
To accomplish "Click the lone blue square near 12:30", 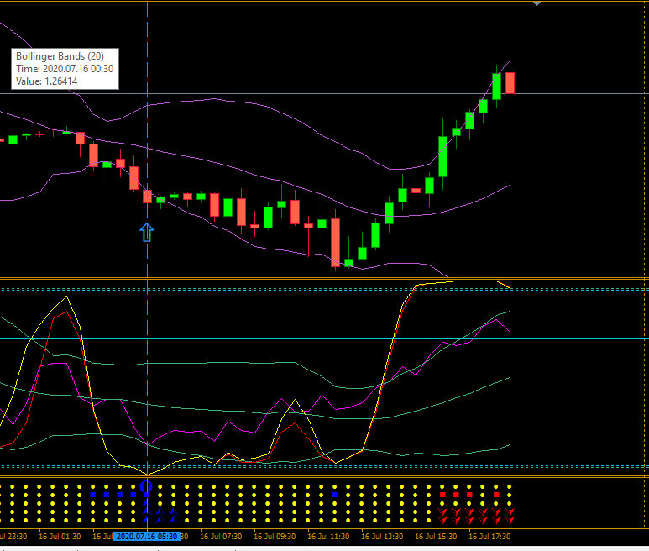I will (335, 495).
